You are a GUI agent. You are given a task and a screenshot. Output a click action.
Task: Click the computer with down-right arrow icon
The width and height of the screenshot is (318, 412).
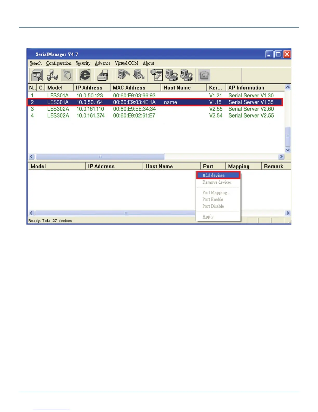pos(139,75)
